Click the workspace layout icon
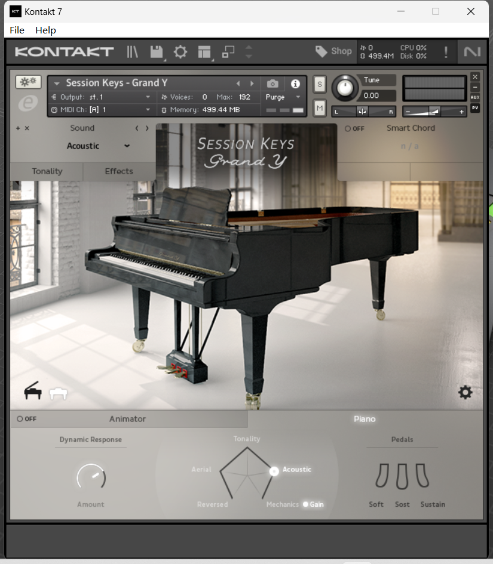This screenshot has height=564, width=493. coord(204,52)
